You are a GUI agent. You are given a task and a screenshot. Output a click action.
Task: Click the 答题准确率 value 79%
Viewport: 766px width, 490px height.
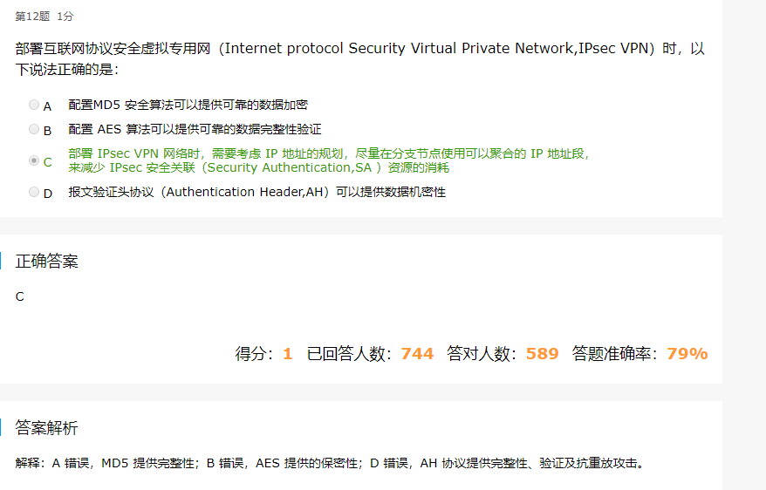(687, 353)
